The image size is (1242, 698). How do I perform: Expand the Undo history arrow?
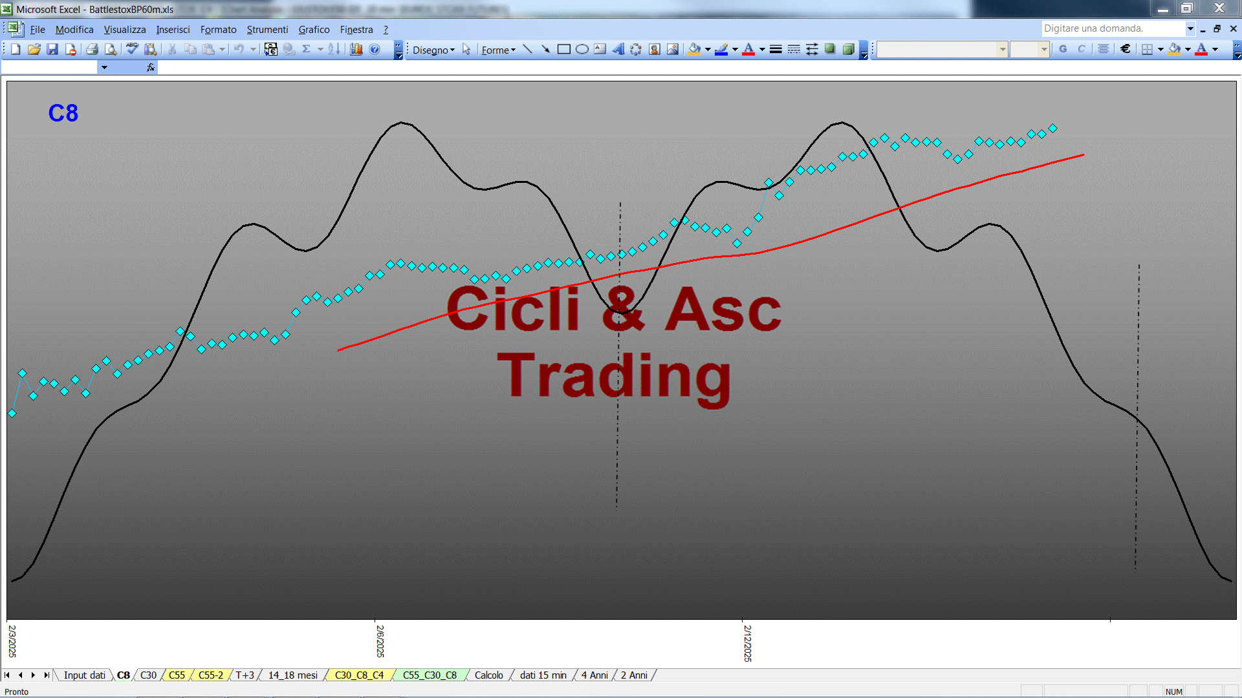pos(253,49)
